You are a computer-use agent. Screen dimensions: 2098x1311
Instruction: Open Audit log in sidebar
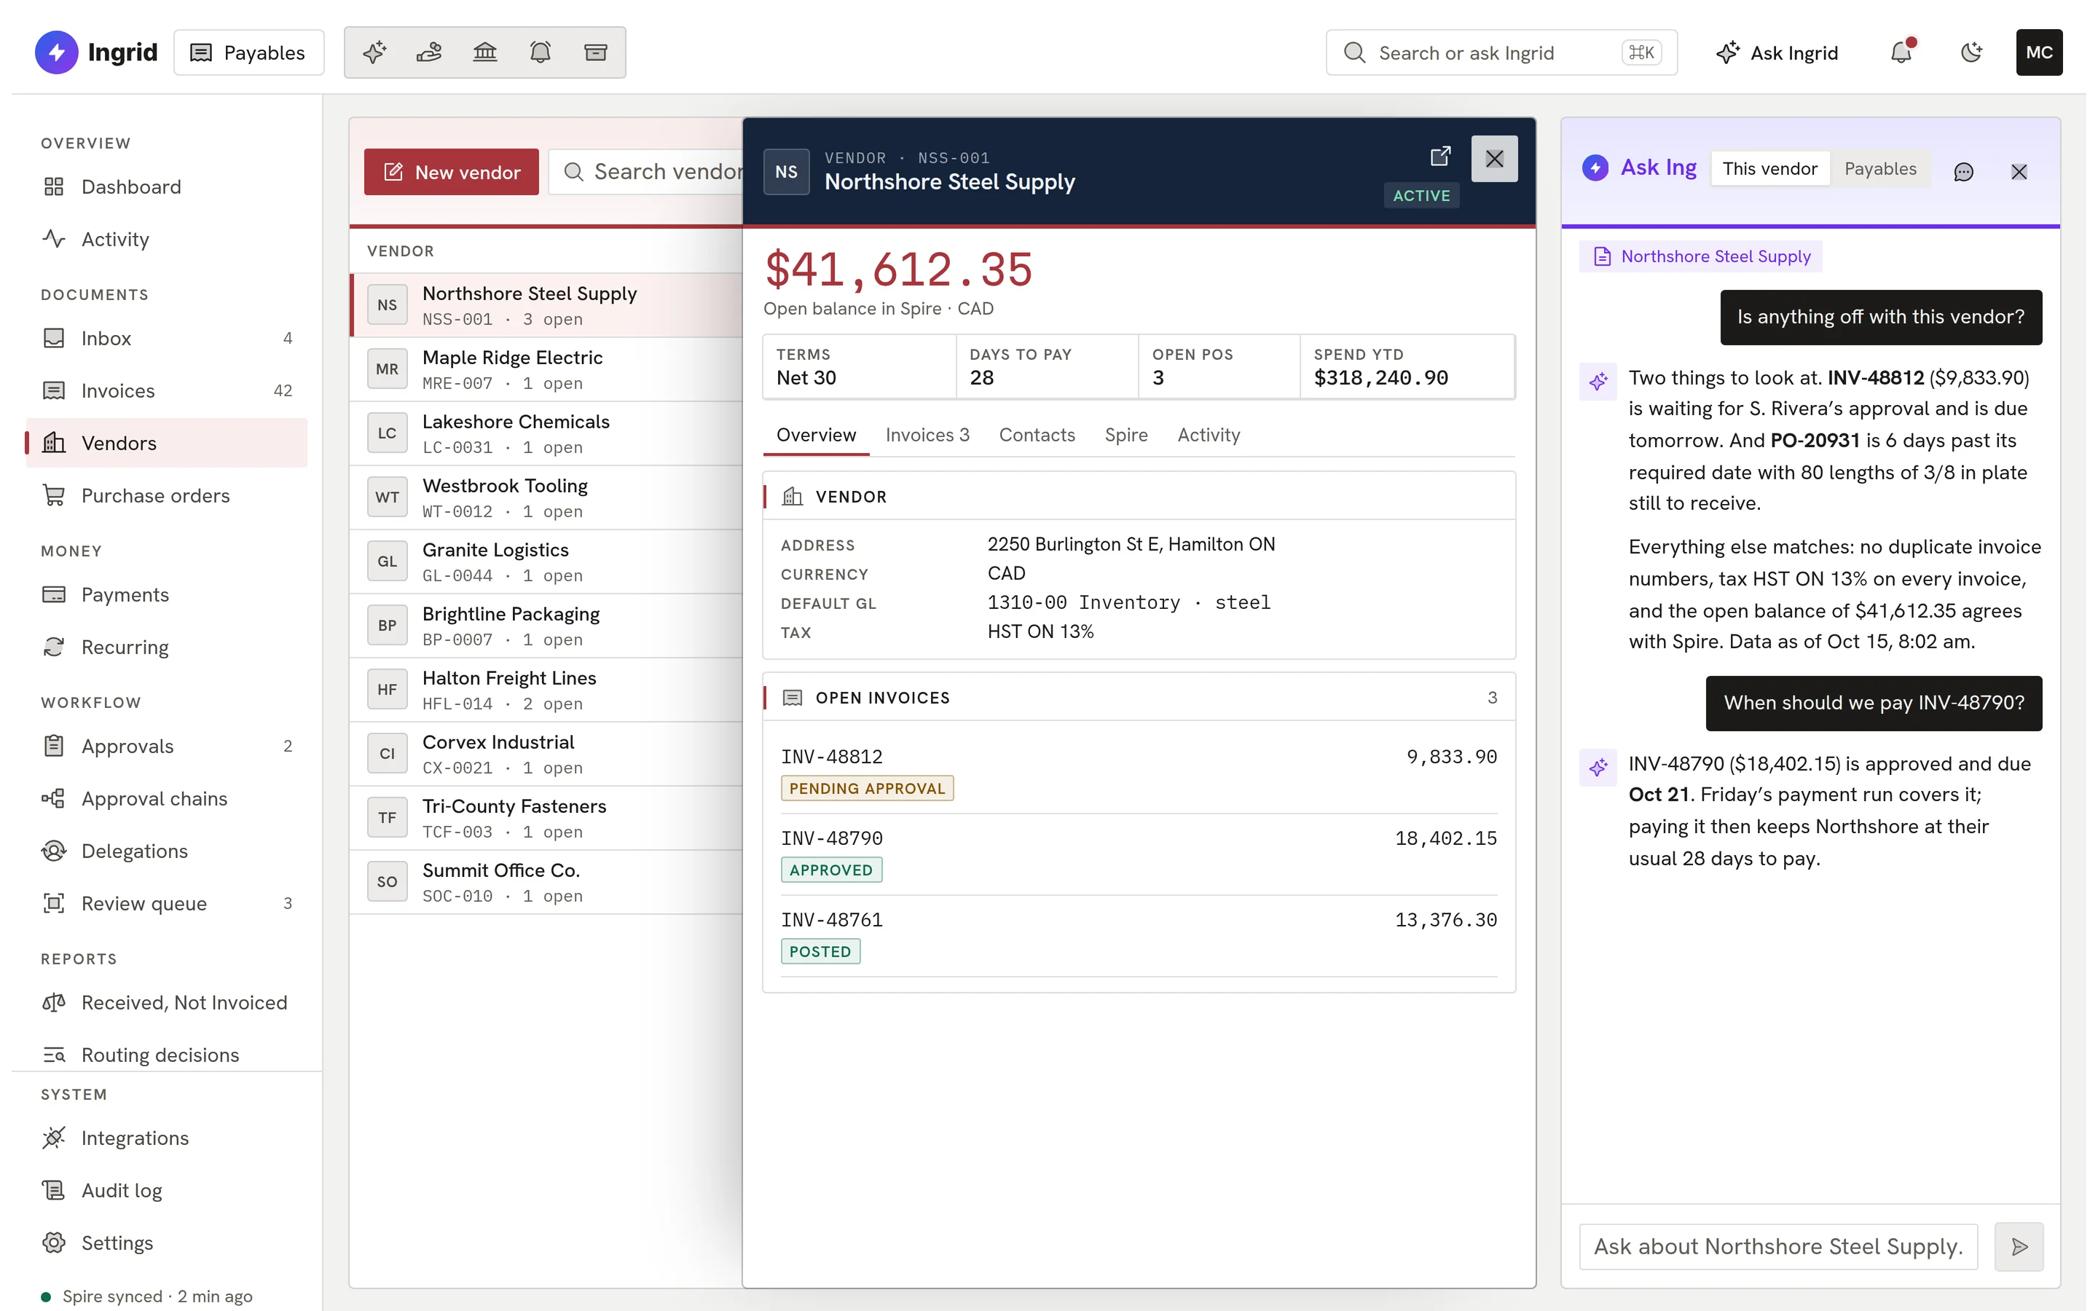pos(166,1191)
